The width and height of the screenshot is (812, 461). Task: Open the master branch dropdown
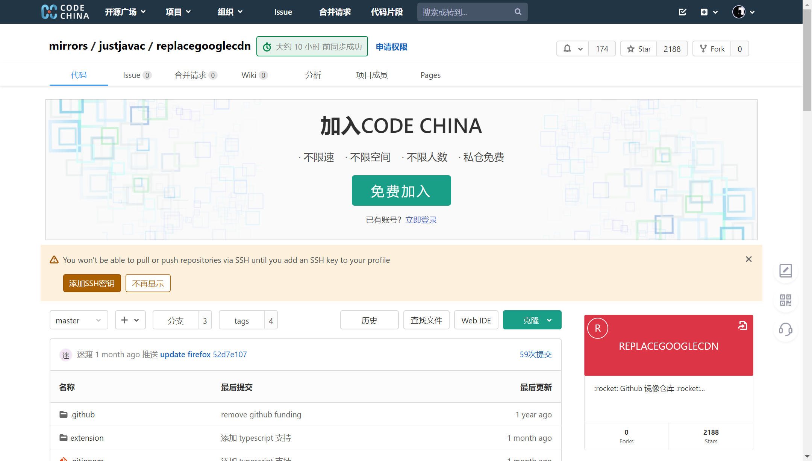[x=79, y=320]
